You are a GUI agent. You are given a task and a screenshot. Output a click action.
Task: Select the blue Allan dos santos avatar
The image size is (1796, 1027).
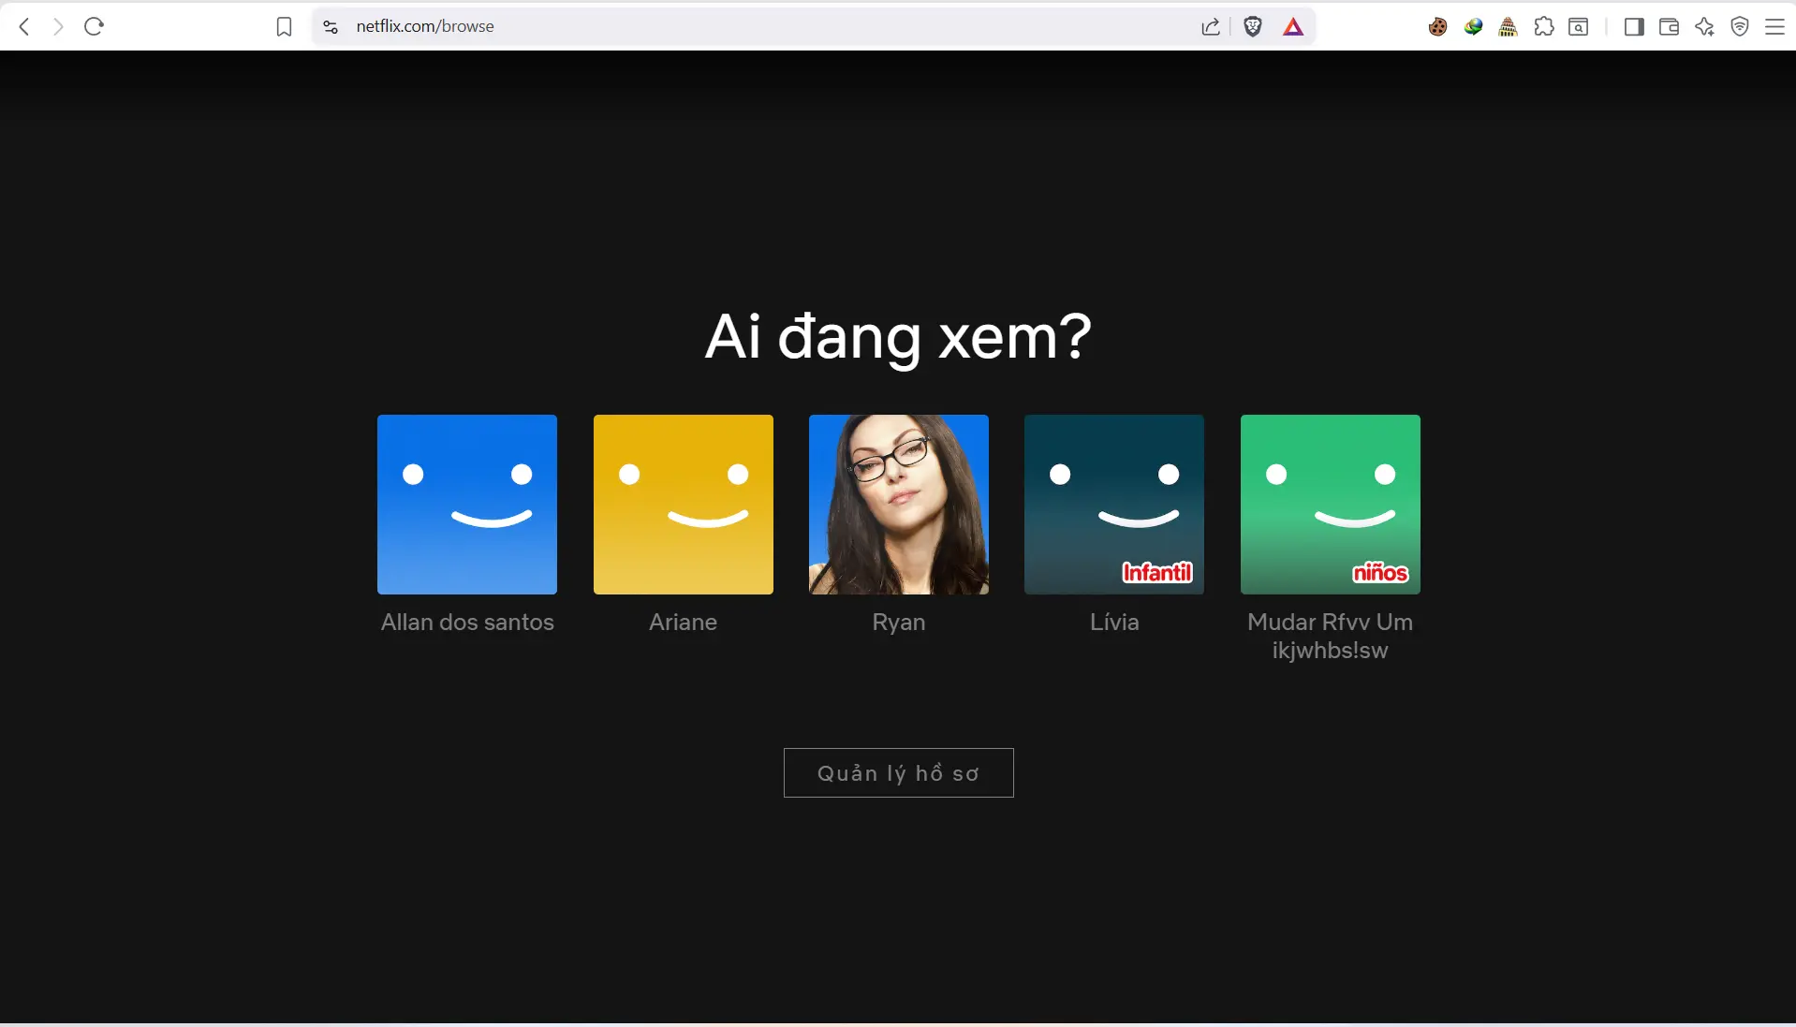pyautogui.click(x=467, y=505)
